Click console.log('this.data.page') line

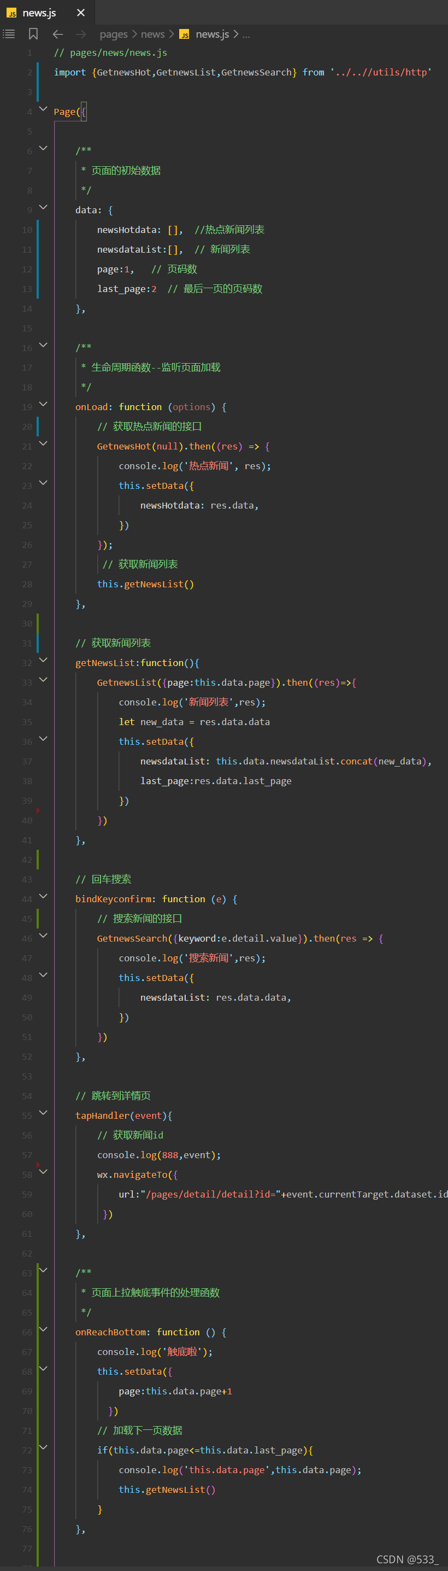(240, 1470)
